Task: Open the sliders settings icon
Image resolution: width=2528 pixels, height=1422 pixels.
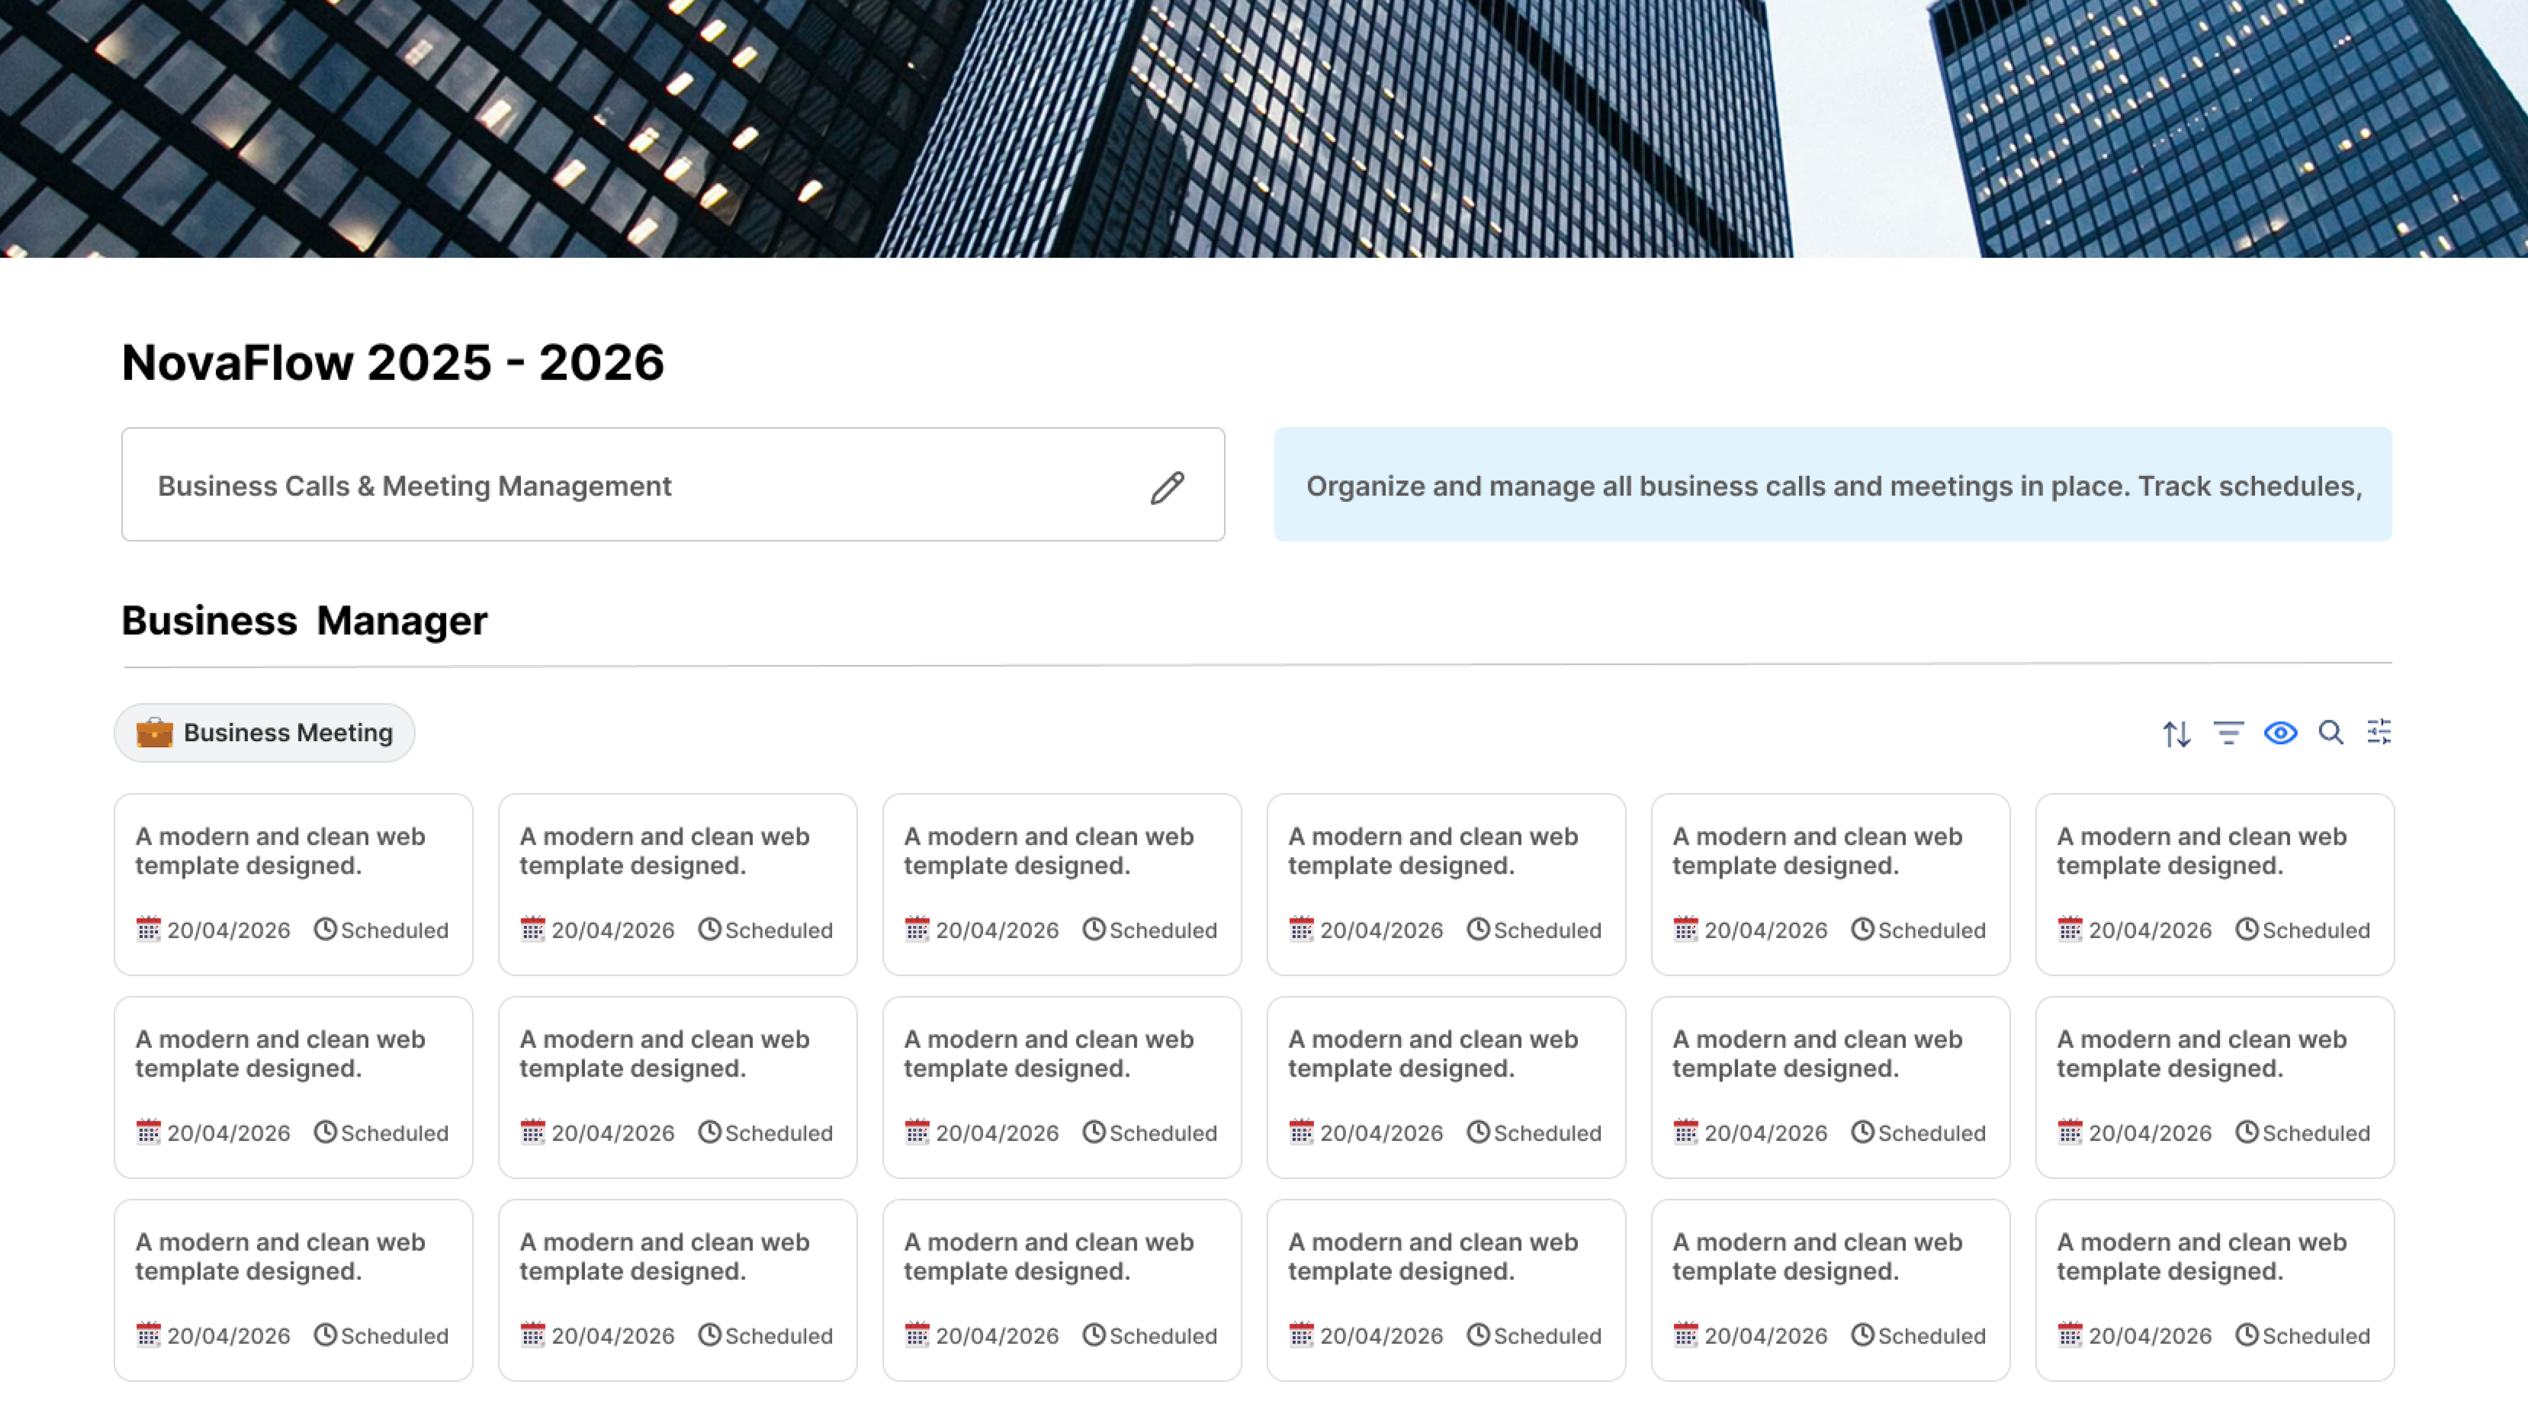Action: [x=2379, y=732]
